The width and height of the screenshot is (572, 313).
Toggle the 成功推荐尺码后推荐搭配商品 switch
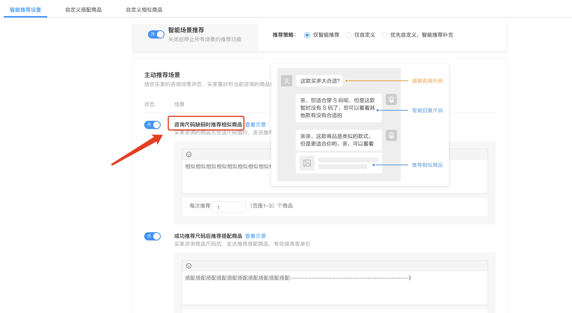pyautogui.click(x=152, y=236)
